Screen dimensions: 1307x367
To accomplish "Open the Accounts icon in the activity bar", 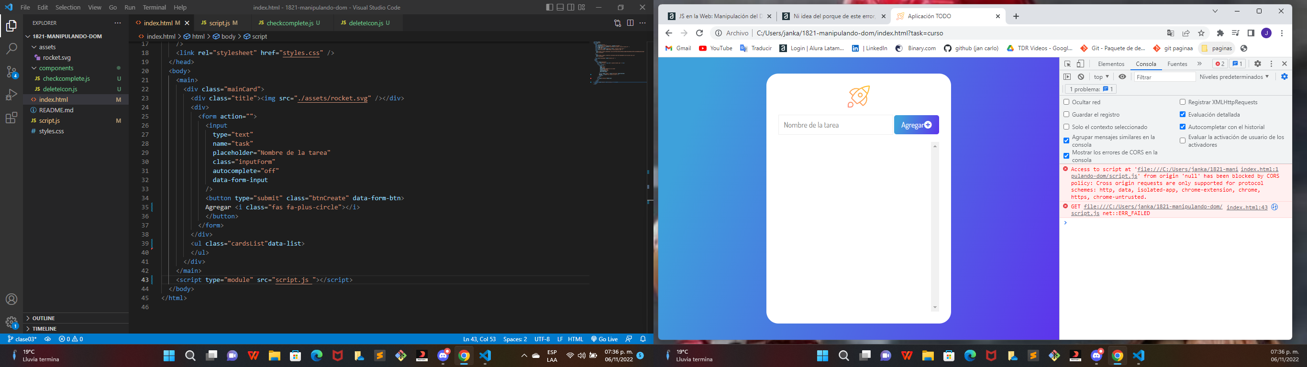I will coord(11,299).
